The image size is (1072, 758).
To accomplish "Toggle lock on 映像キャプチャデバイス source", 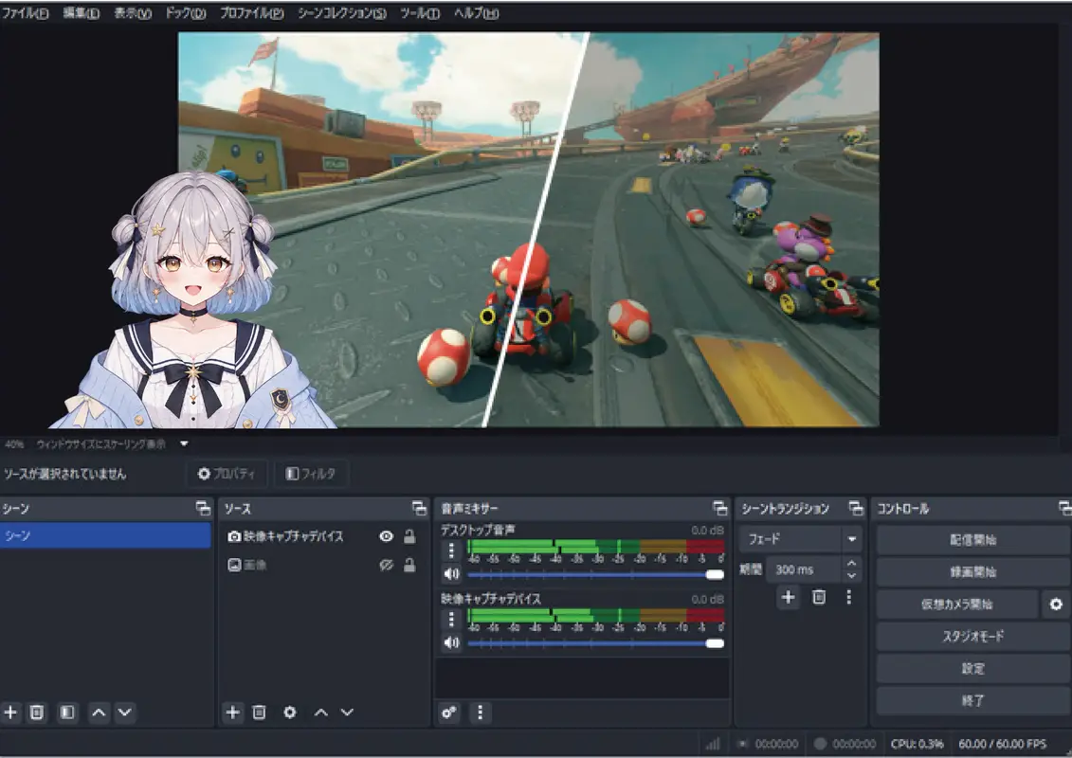I will 409,536.
